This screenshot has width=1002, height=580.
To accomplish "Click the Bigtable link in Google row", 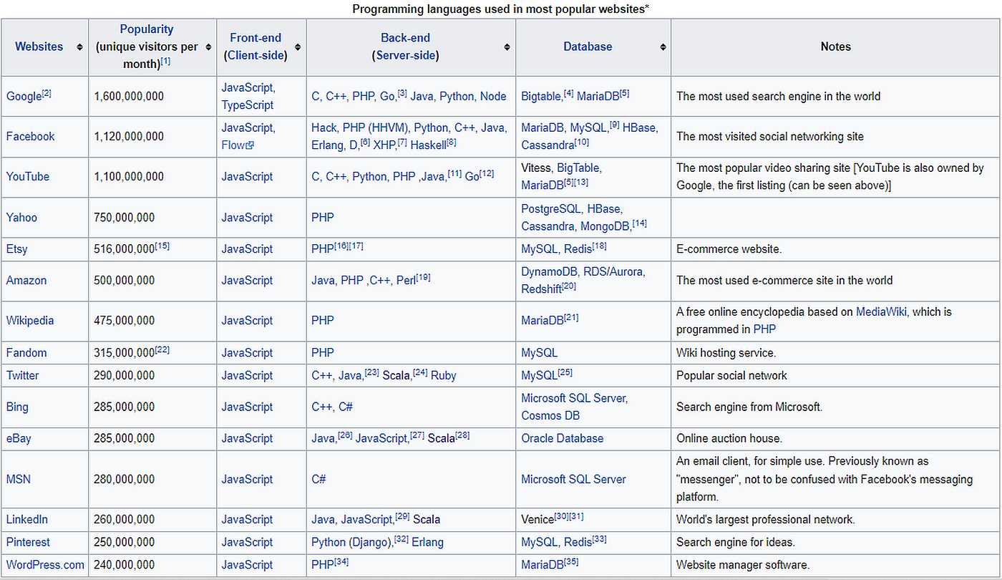I will point(542,97).
